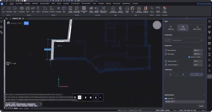Click the Update Section tool

point(96,9)
